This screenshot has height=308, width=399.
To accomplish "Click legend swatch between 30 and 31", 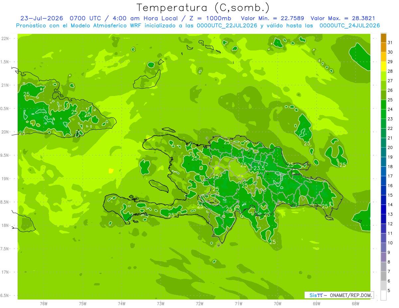I will [x=383, y=48].
